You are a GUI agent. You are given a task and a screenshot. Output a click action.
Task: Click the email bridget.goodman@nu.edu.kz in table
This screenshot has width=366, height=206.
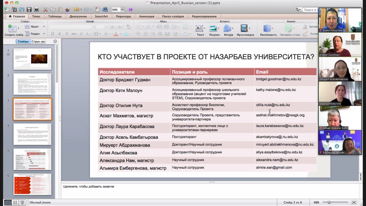point(279,79)
